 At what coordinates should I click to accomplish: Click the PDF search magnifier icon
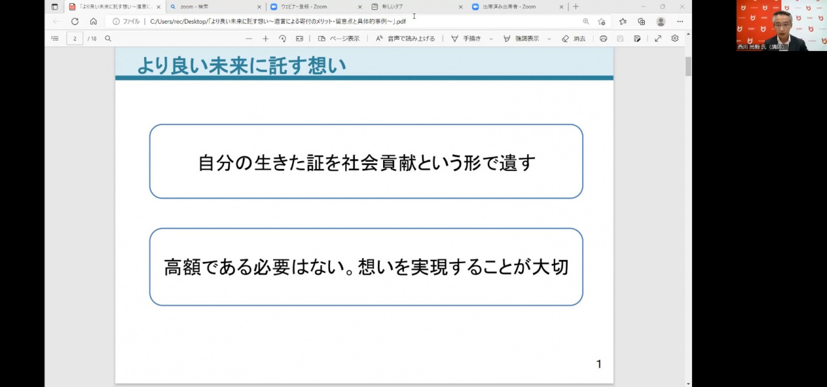(108, 39)
